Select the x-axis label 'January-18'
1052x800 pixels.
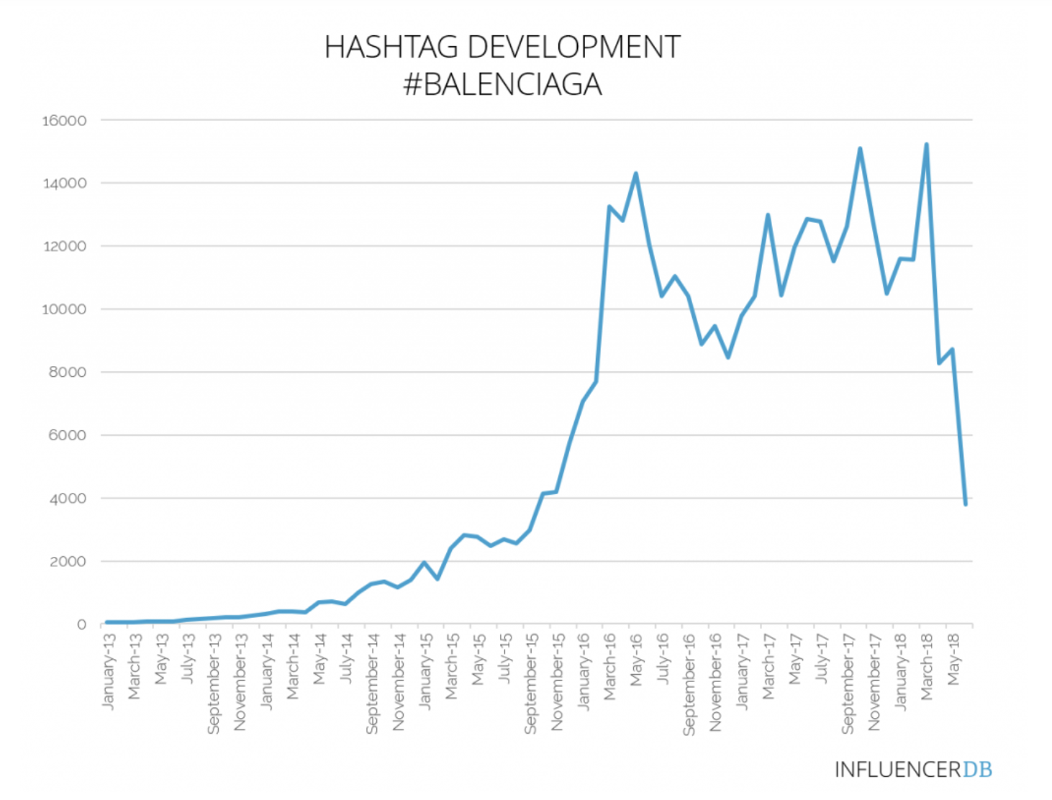click(x=900, y=671)
